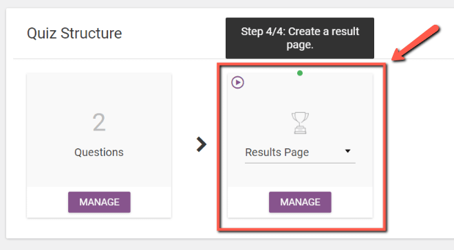
Task: Click the red annotation arrow
Action: click(415, 43)
